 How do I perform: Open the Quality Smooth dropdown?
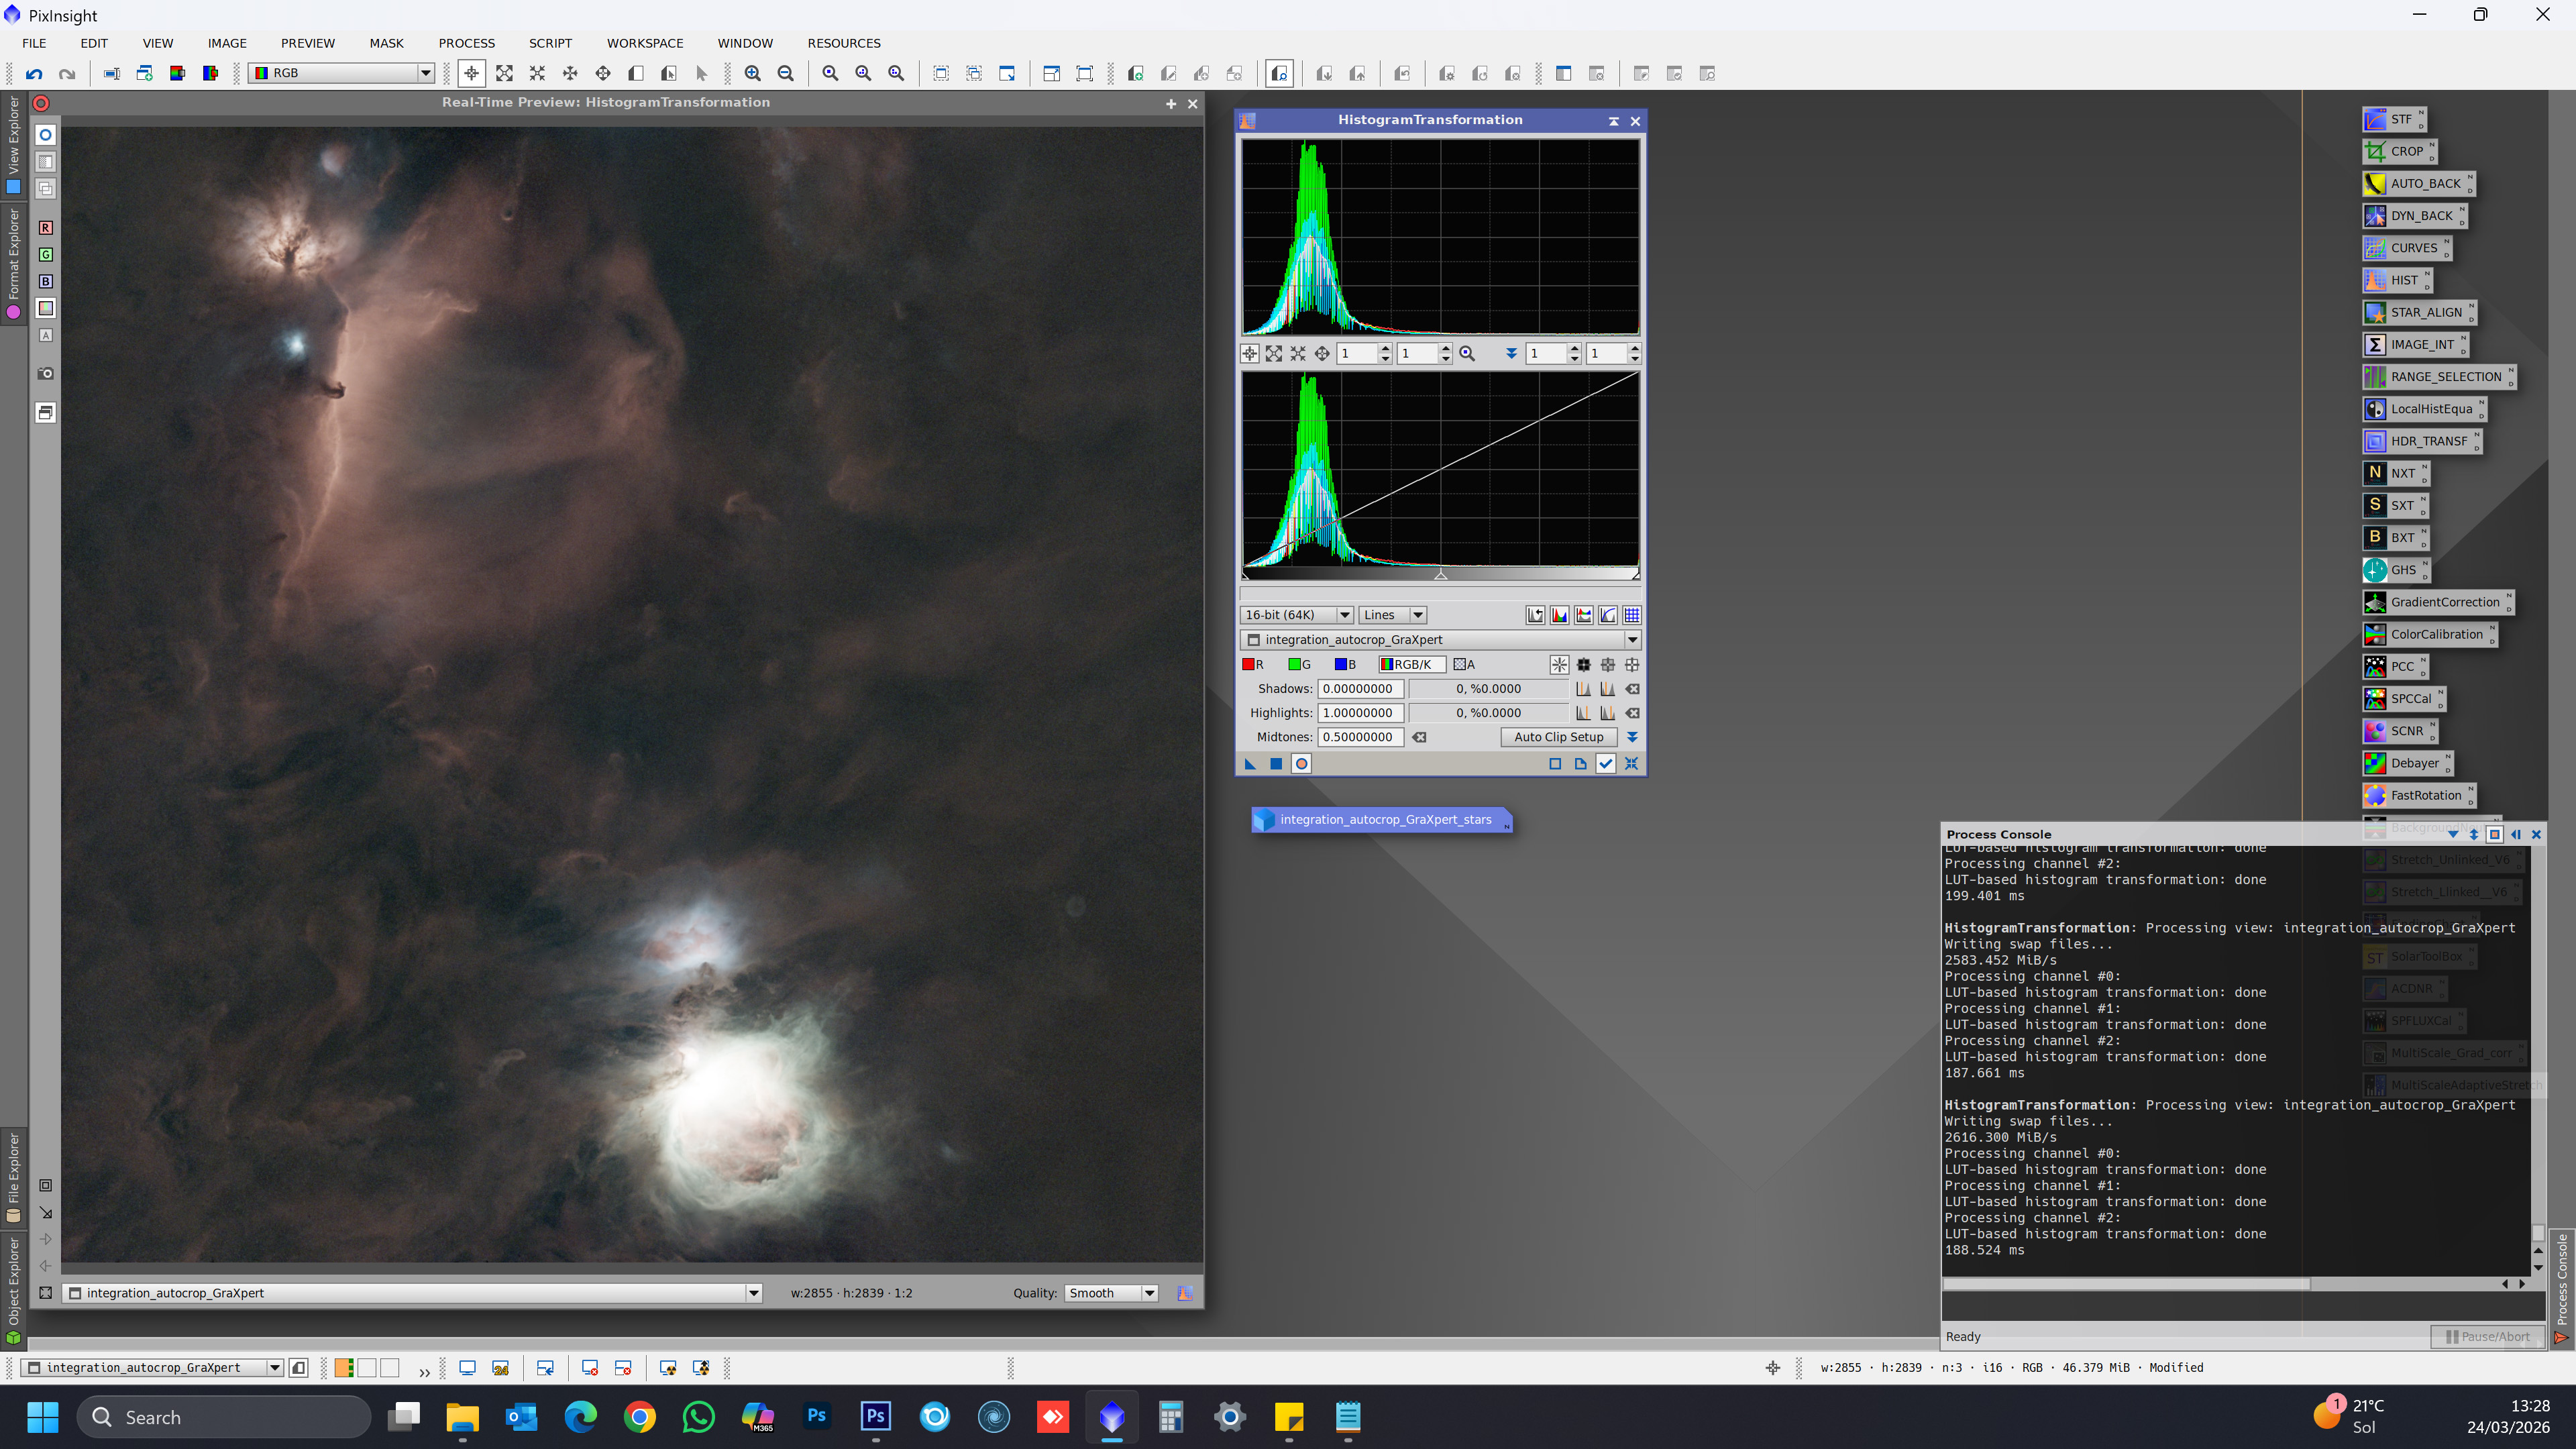click(x=1111, y=1293)
